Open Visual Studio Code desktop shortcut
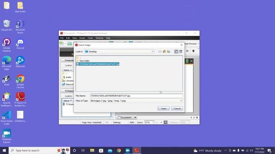275x154 pixels. click(7, 118)
